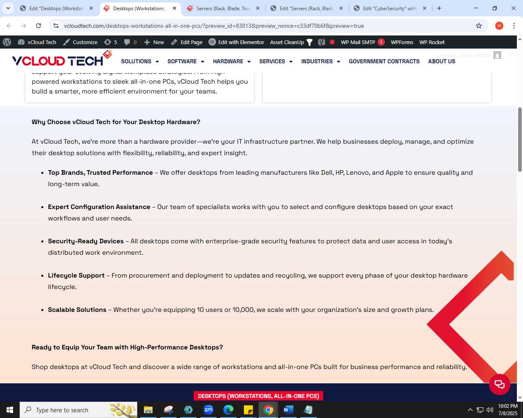The width and height of the screenshot is (523, 418).
Task: Click "Security-Ready Devices" bullet heading
Action: [86, 241]
